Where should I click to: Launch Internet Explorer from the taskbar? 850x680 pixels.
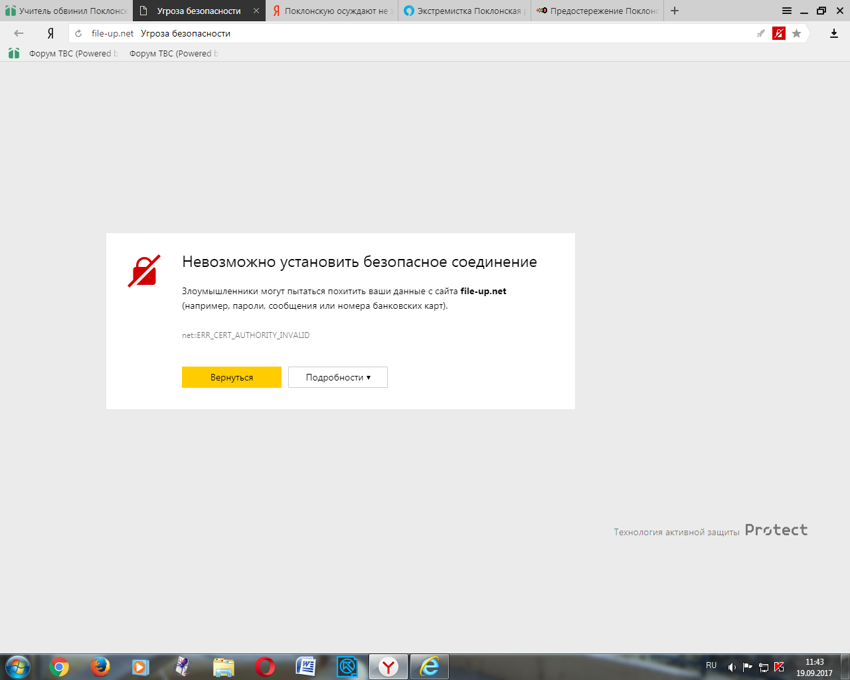(x=430, y=666)
